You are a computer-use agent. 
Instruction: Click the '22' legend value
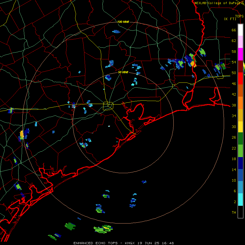pos(234,148)
